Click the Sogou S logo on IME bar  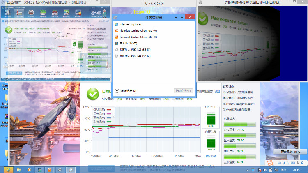(270, 163)
